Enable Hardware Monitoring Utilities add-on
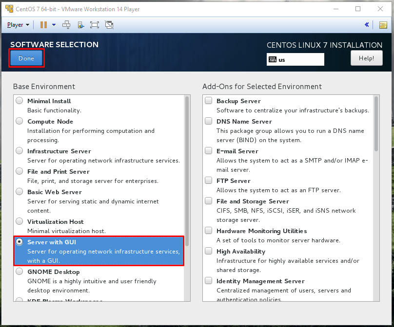 coord(209,231)
